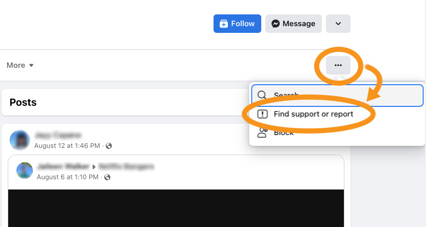
Task: Open the group name after Jaileen Walker
Action: pyautogui.click(x=126, y=166)
